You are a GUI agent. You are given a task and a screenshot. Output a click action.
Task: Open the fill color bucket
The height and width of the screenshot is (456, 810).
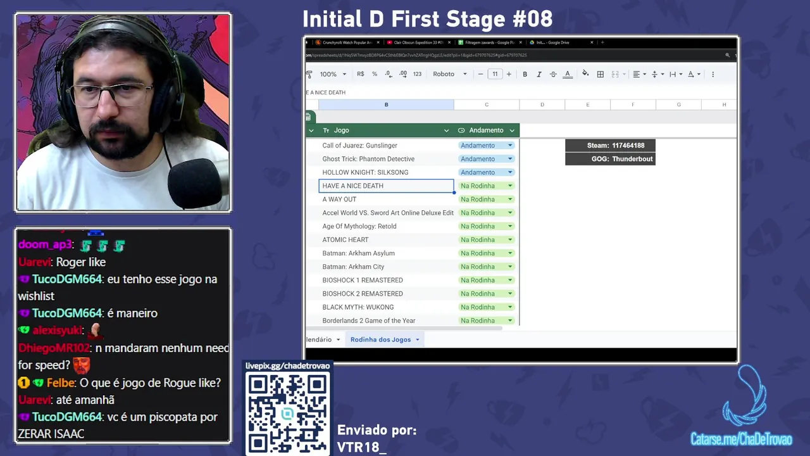tap(585, 73)
